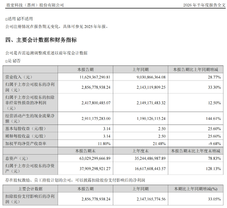Select the 33.05% cell in bottom table

coord(214,199)
